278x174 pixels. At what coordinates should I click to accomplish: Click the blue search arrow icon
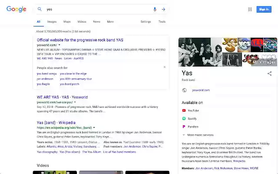(163, 9)
